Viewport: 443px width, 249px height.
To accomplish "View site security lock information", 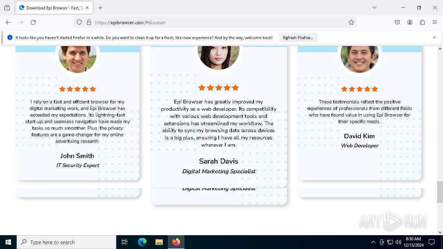I will coord(89,22).
